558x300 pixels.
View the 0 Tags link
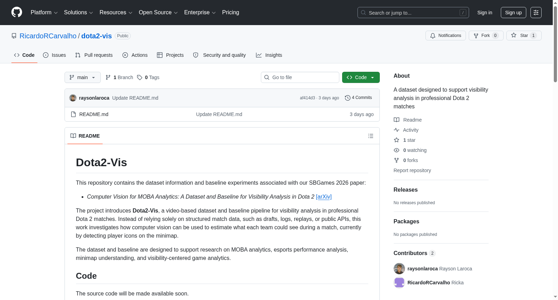[x=148, y=77]
